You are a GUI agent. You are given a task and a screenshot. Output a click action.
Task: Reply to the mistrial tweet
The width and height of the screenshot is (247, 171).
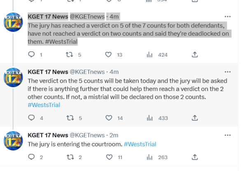pyautogui.click(x=32, y=118)
